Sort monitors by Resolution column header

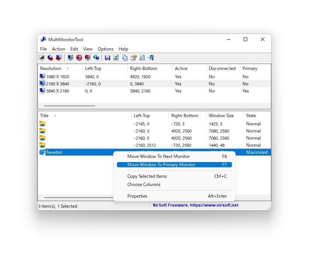(x=60, y=68)
